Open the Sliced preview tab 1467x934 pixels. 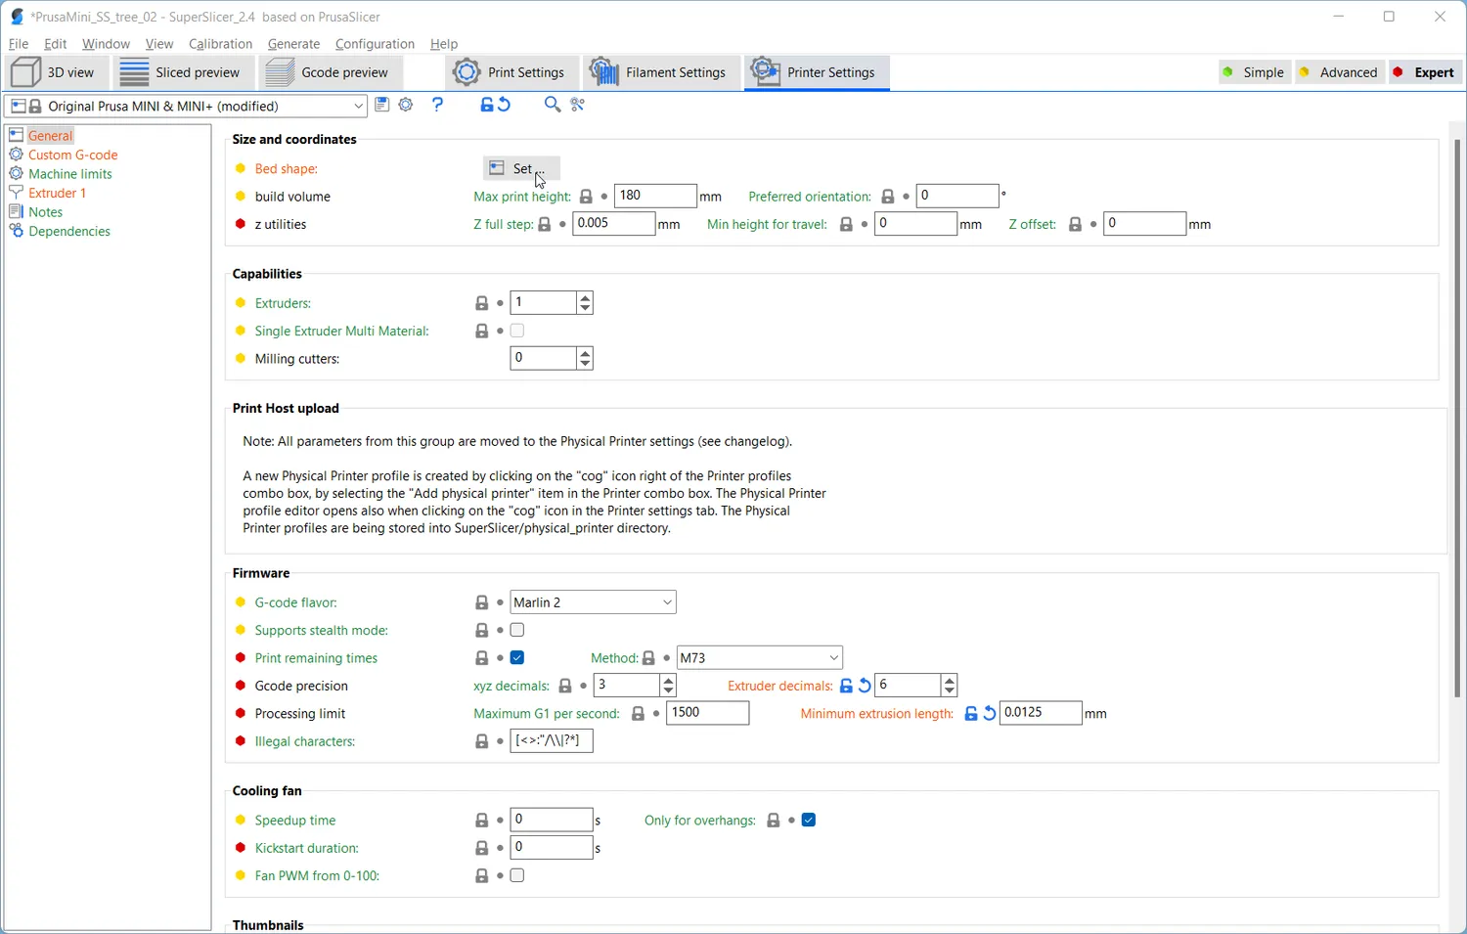(x=182, y=72)
